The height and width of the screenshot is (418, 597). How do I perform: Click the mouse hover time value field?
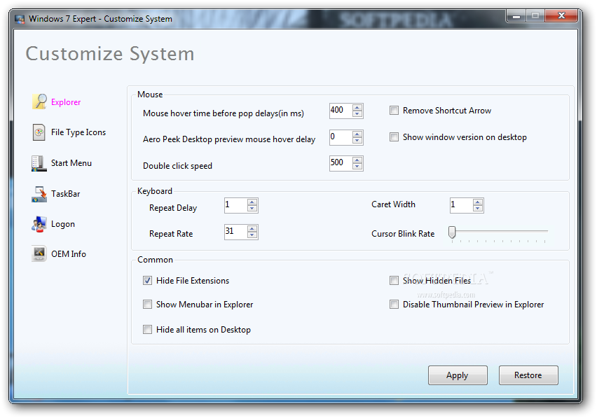[341, 111]
